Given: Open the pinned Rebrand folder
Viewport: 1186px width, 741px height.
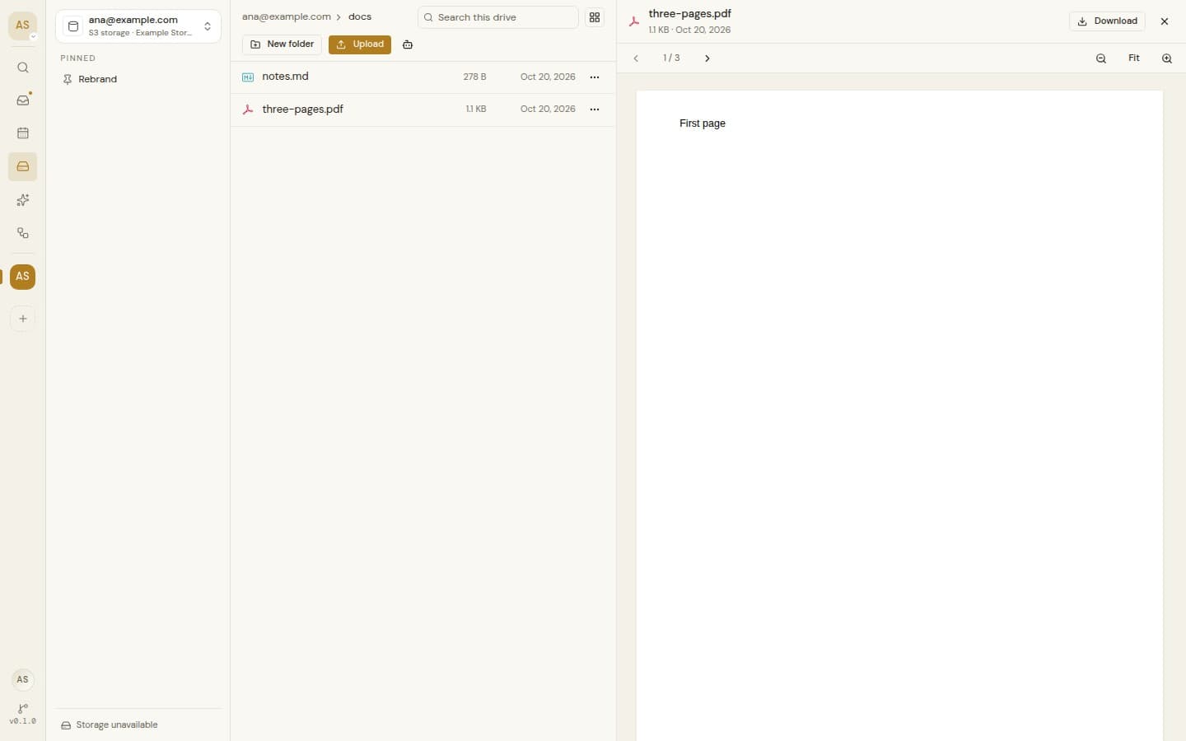Looking at the screenshot, I should click(x=98, y=79).
